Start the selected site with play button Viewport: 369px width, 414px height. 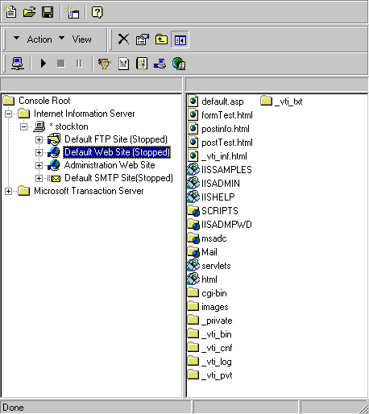44,64
